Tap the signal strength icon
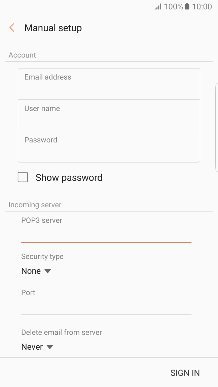 point(158,7)
